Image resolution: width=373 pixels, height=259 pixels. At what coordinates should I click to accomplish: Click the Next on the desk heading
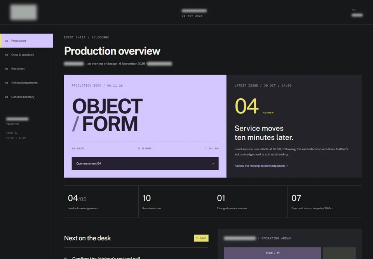tap(87, 238)
